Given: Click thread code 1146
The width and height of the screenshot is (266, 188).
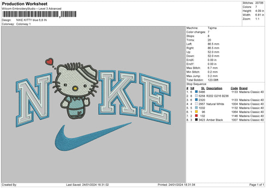Looking at the screenshot, I should [x=235, y=116].
